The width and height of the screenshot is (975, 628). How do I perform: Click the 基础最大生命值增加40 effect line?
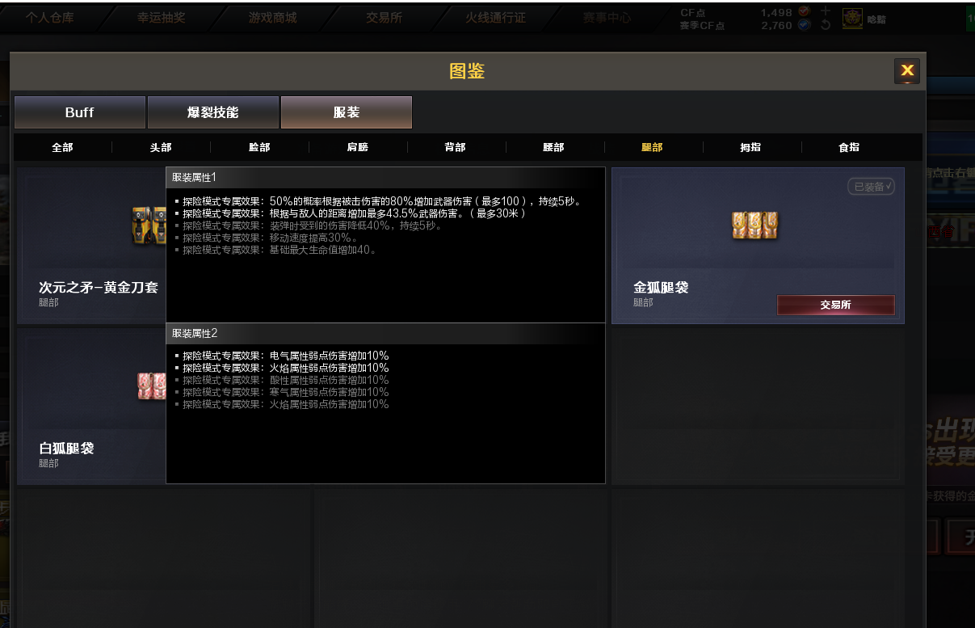click(275, 250)
